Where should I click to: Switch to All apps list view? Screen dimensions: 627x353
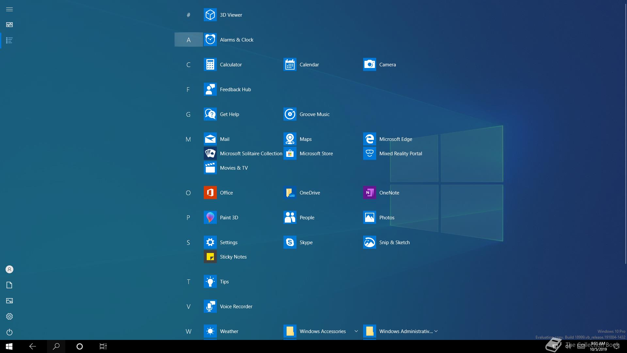[x=9, y=40]
